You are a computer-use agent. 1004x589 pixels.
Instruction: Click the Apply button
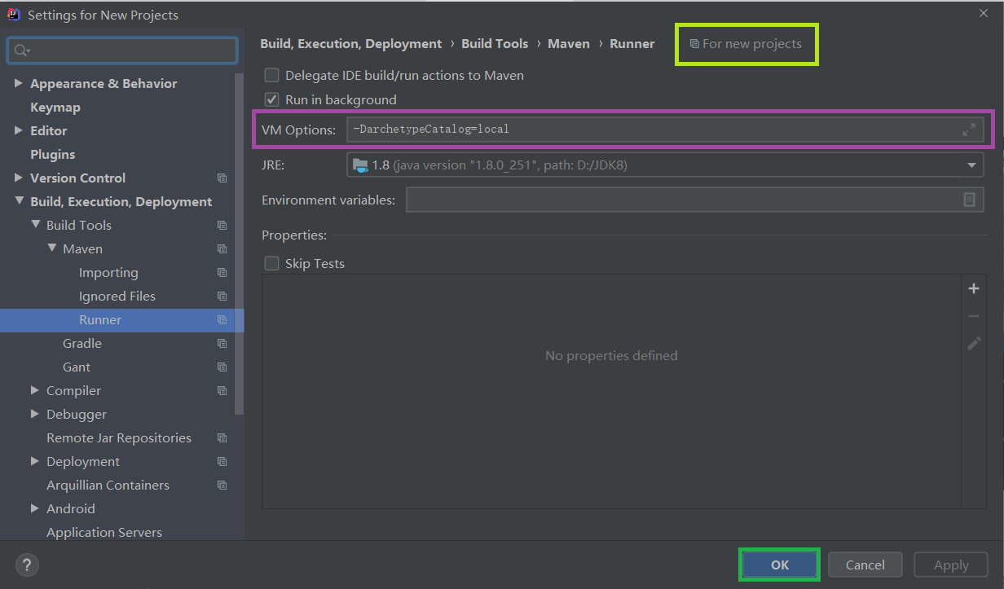pos(951,565)
